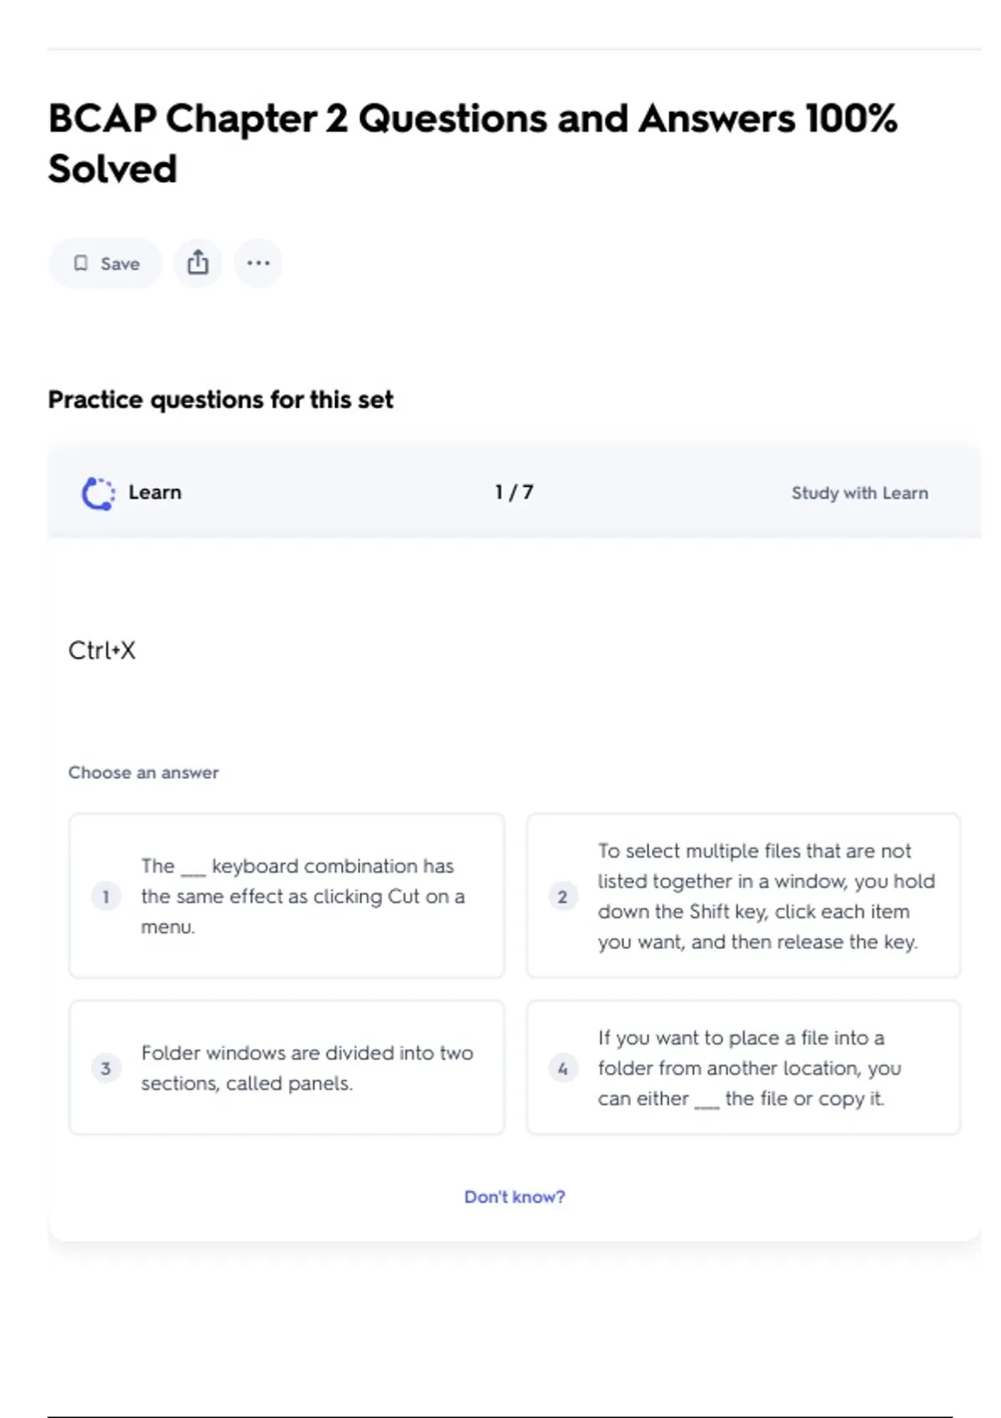
Task: Click the number 4 answer badge
Action: point(563,1068)
